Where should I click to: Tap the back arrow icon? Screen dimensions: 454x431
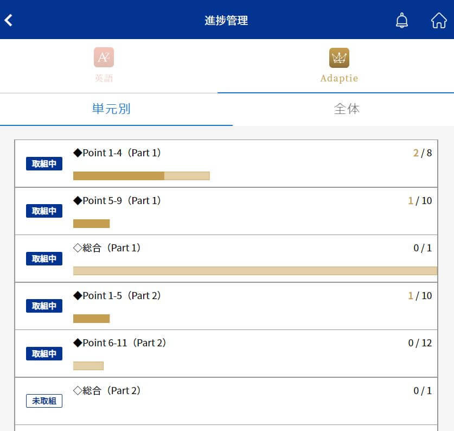[8, 20]
